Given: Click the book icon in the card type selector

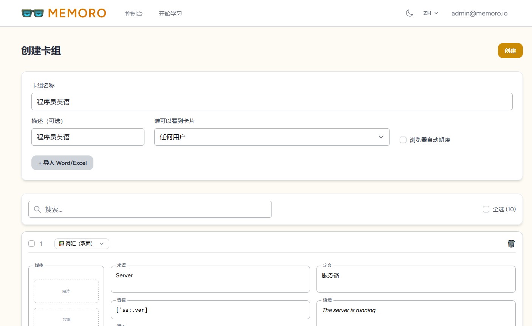Looking at the screenshot, I should (61, 244).
